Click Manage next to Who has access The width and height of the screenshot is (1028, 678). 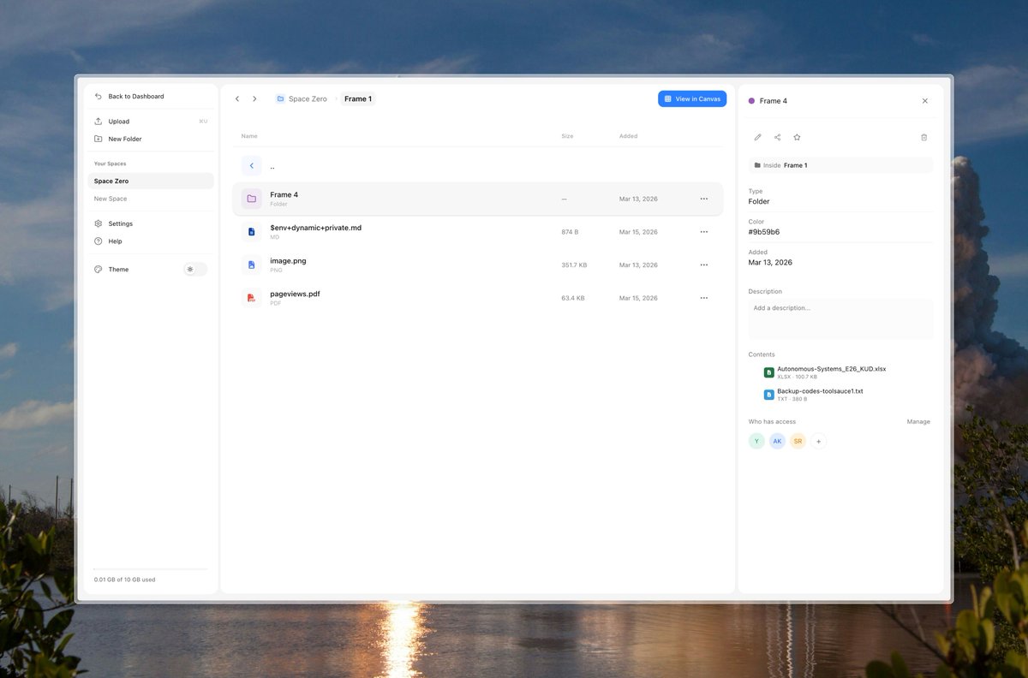(918, 422)
